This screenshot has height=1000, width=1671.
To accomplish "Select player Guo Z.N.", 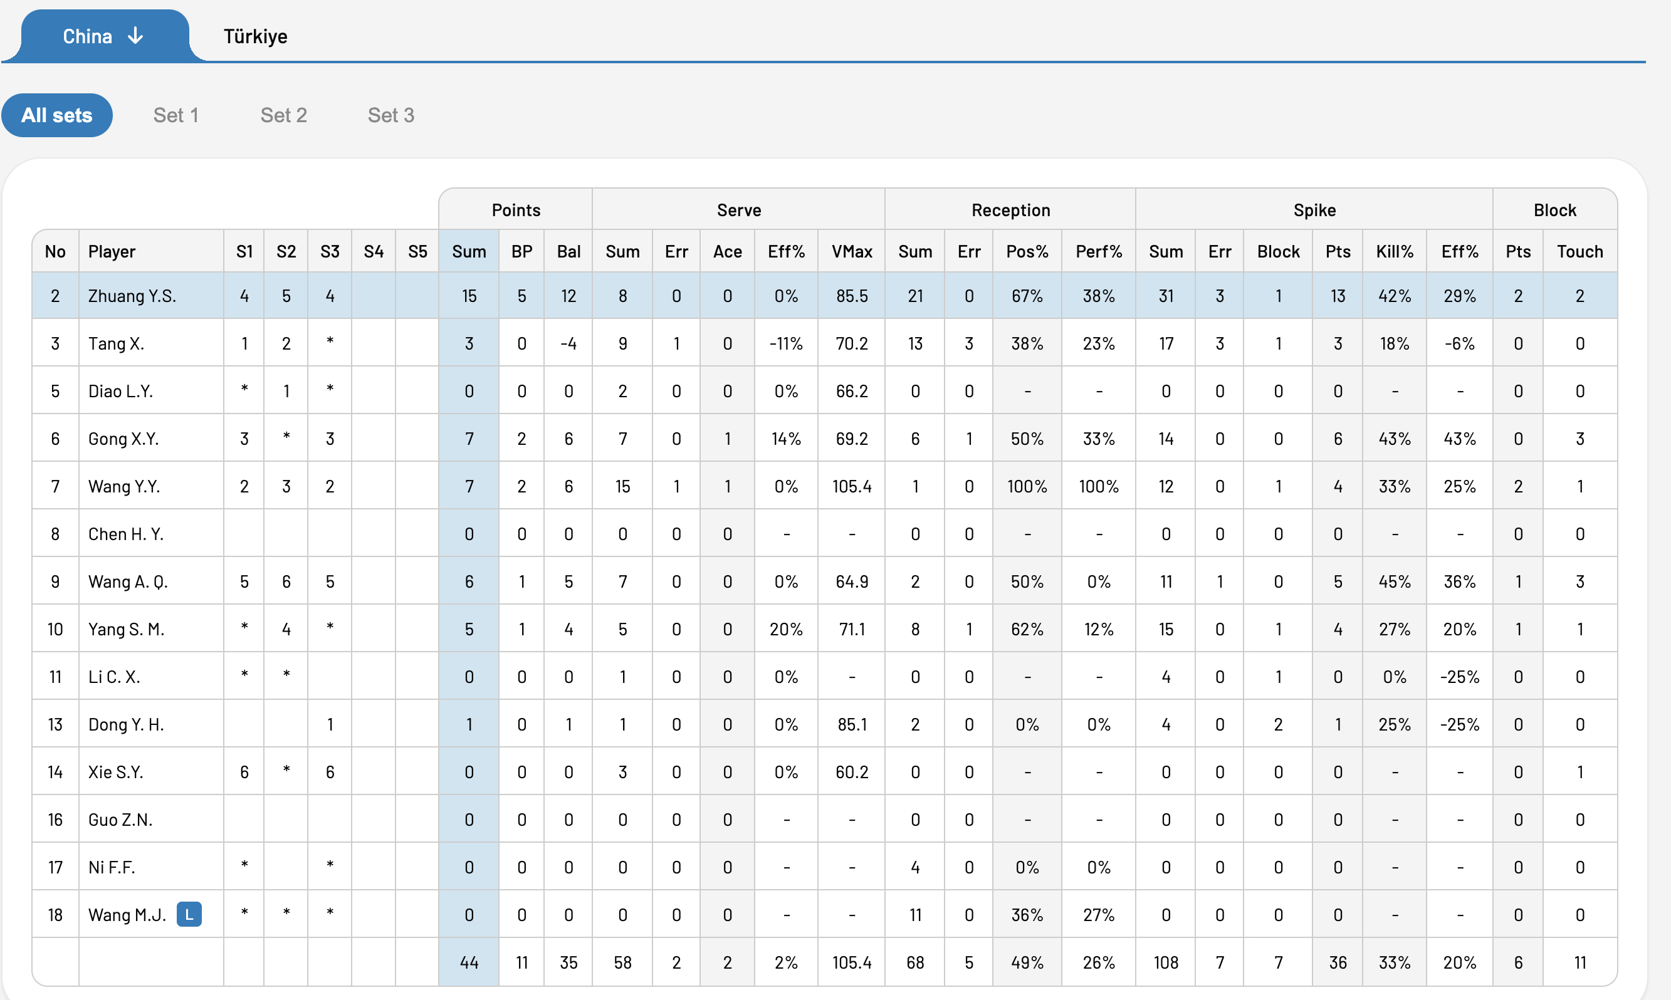I will [120, 820].
